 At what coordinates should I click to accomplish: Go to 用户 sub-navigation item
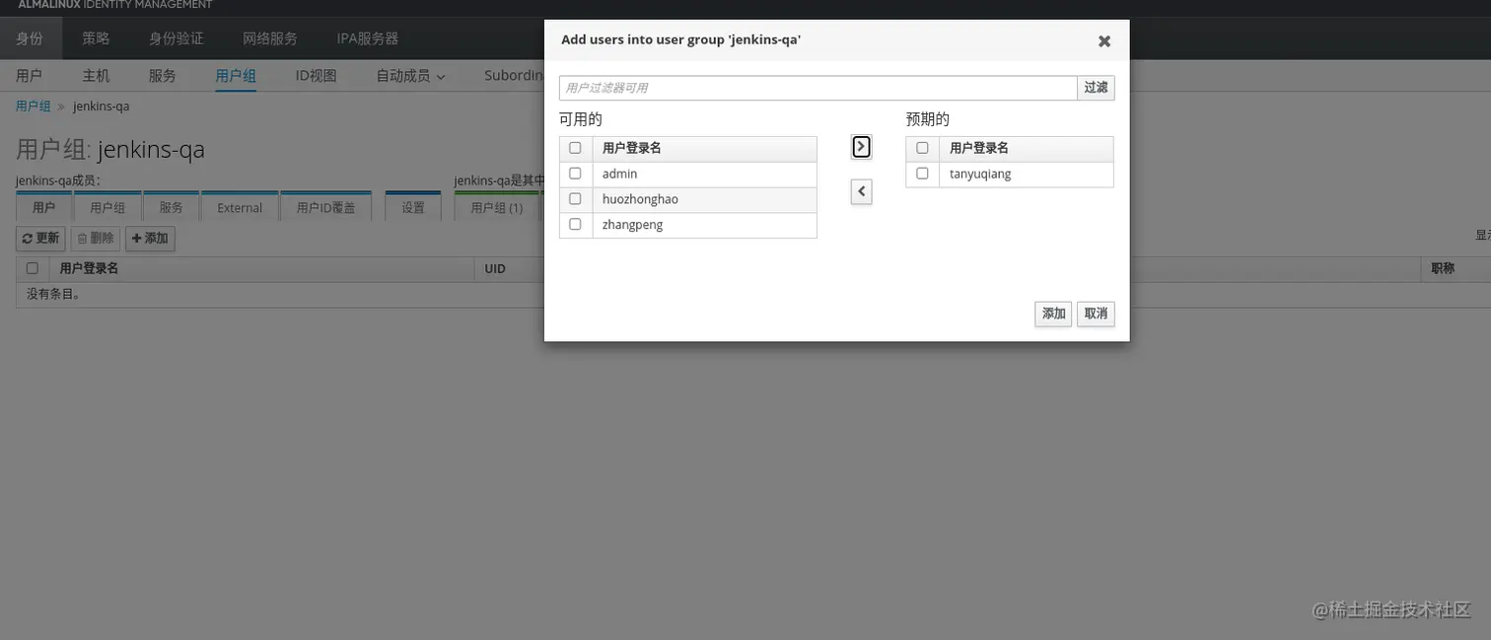[30, 76]
